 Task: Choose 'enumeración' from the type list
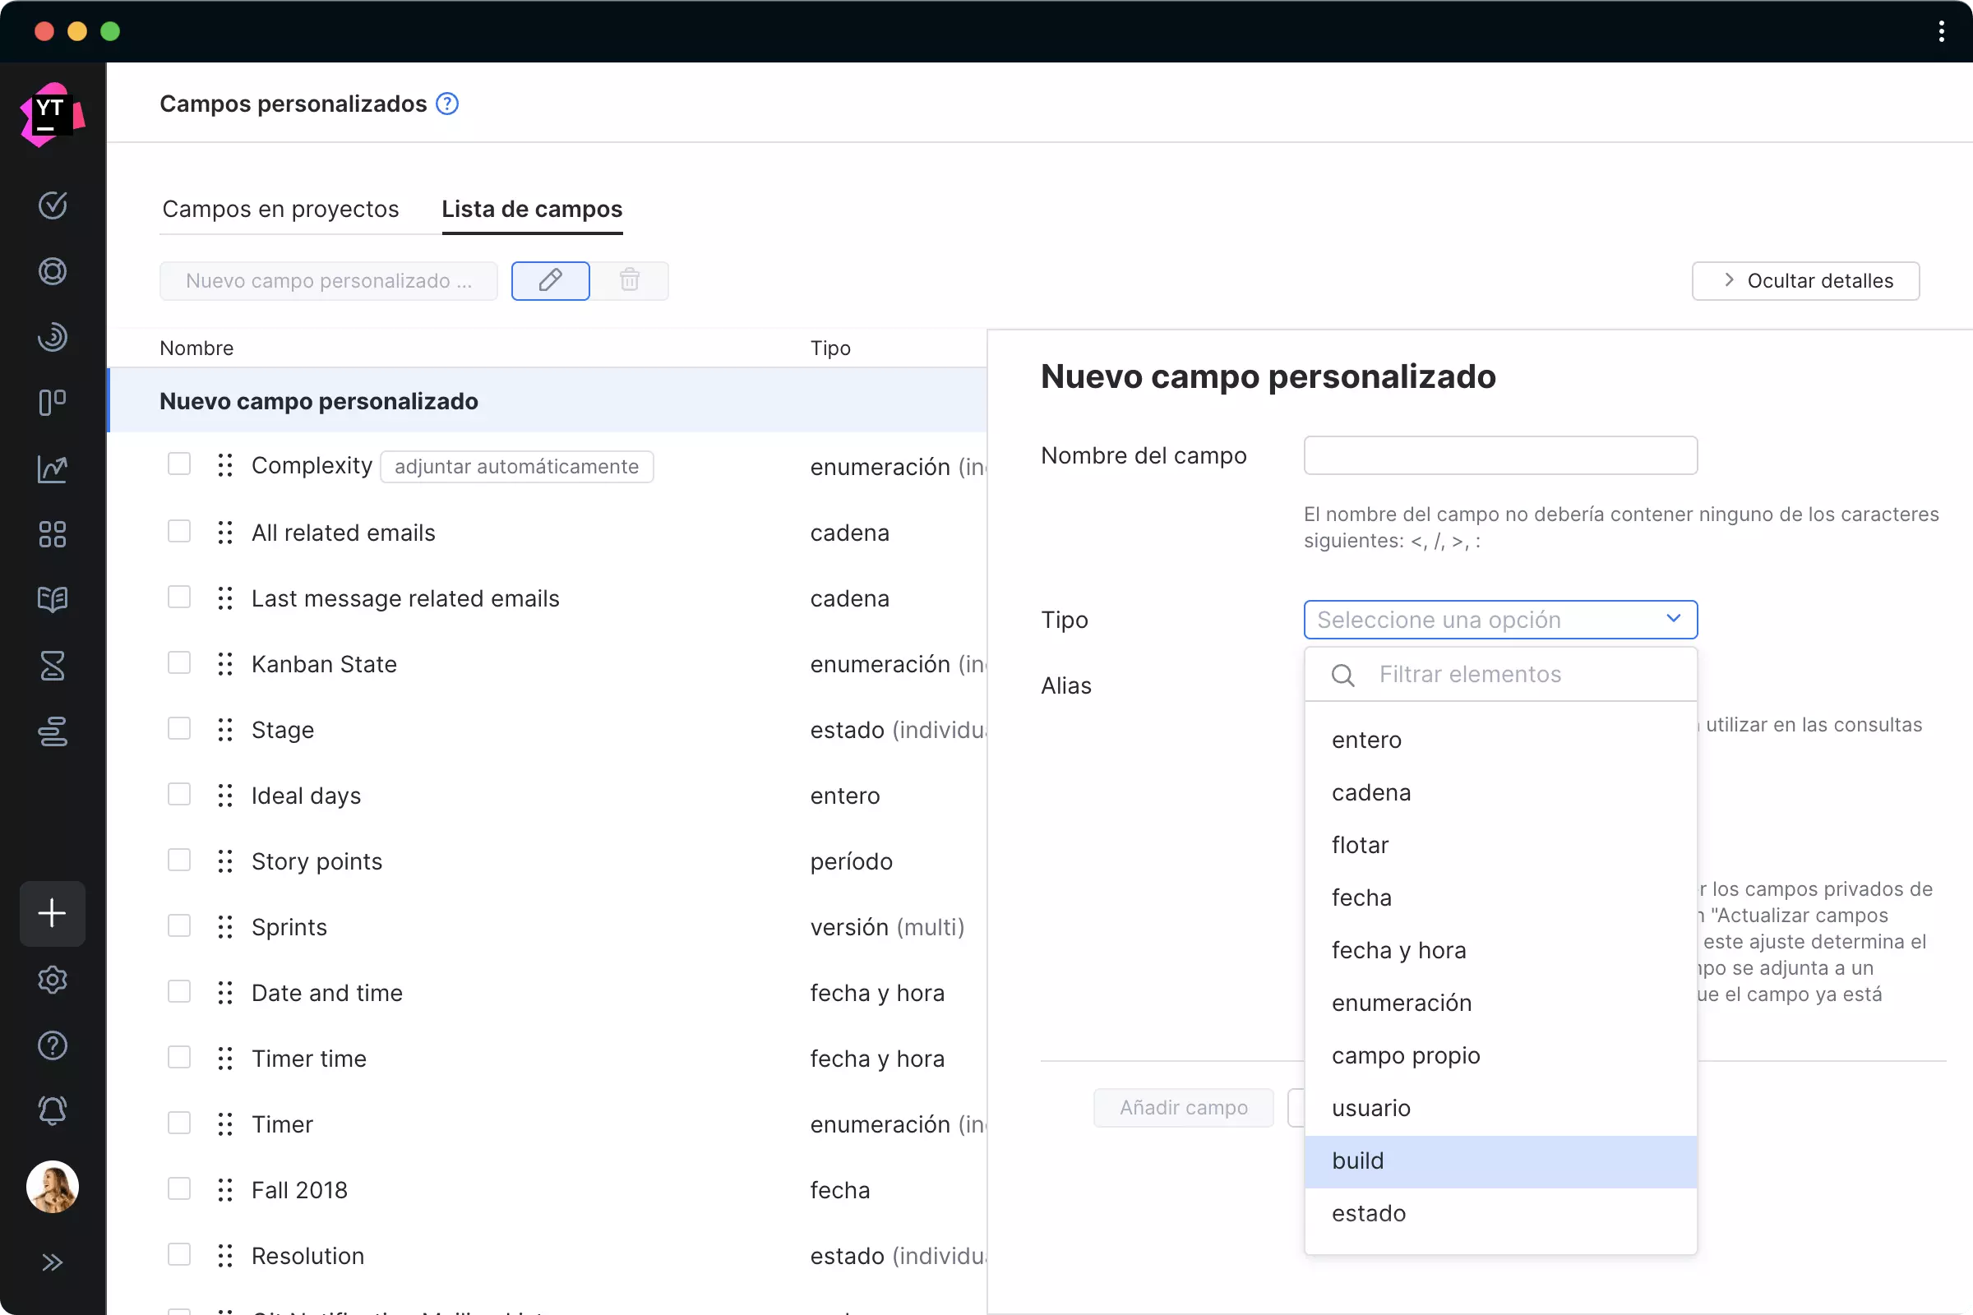click(x=1401, y=1003)
